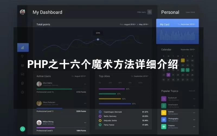Open the shop basket icon in the sidebar
The image size is (217, 136).
23,65
